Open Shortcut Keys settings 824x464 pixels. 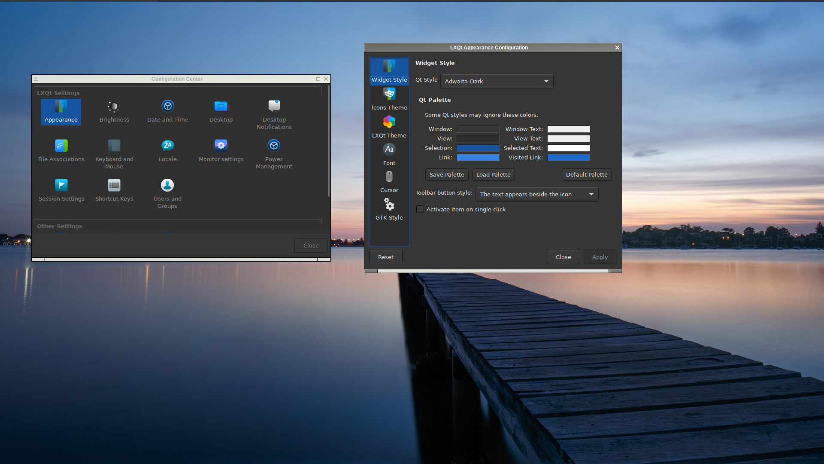(x=114, y=191)
